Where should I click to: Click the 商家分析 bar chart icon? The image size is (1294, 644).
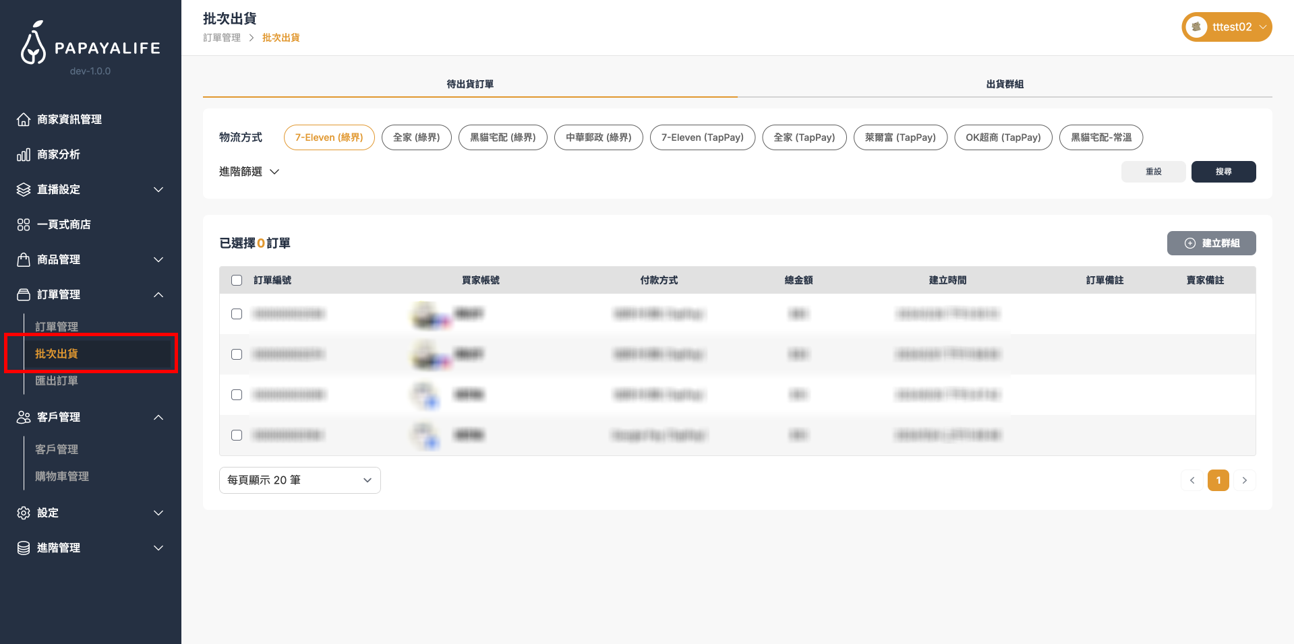24,154
